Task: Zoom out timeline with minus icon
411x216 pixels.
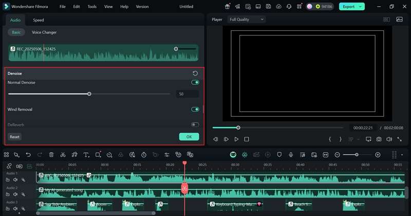Action: 338,155
